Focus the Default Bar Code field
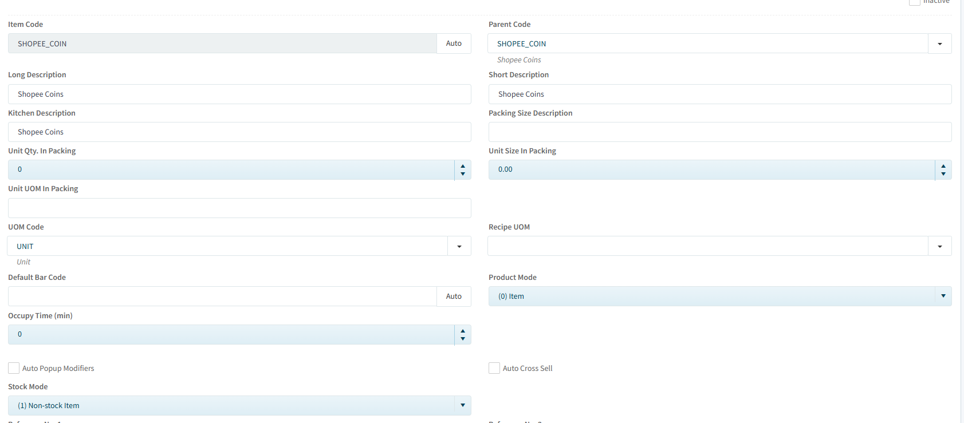Viewport: 964px width, 423px height. click(222, 297)
